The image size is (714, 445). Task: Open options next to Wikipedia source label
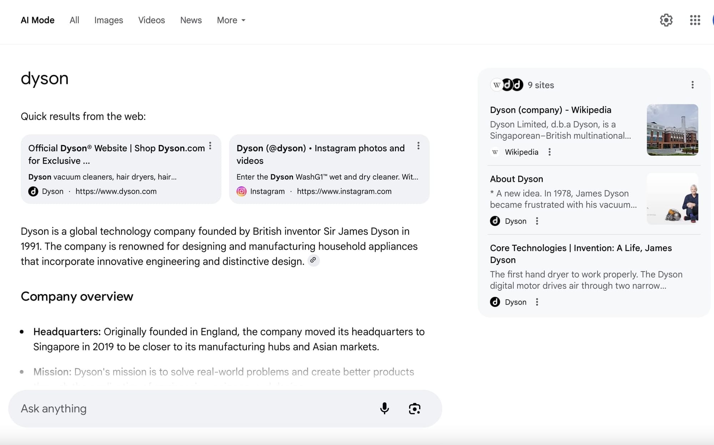coord(549,152)
